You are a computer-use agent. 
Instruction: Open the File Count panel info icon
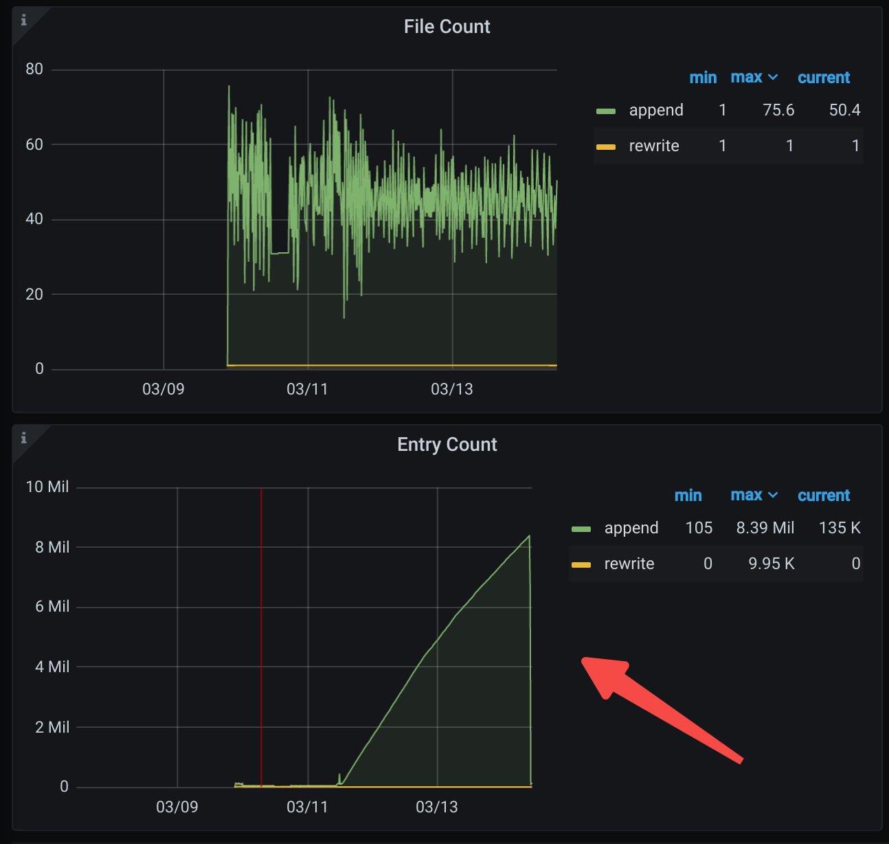click(x=23, y=20)
